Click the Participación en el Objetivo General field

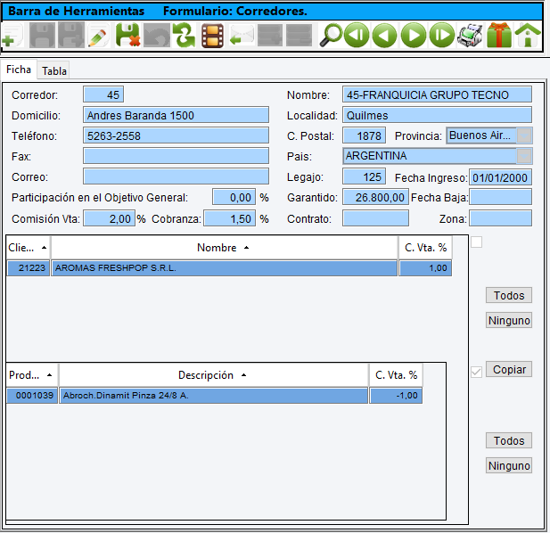coord(234,197)
